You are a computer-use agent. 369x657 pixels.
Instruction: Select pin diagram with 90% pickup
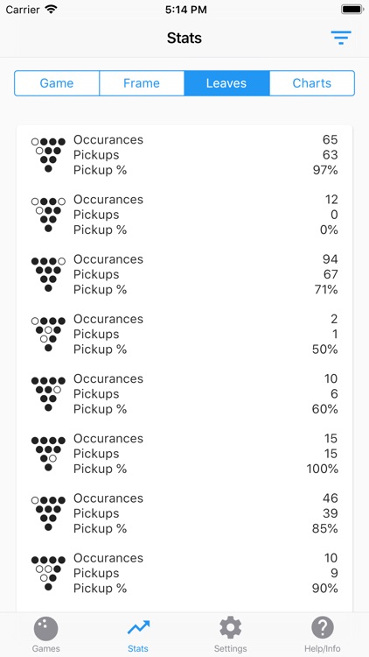[48, 573]
